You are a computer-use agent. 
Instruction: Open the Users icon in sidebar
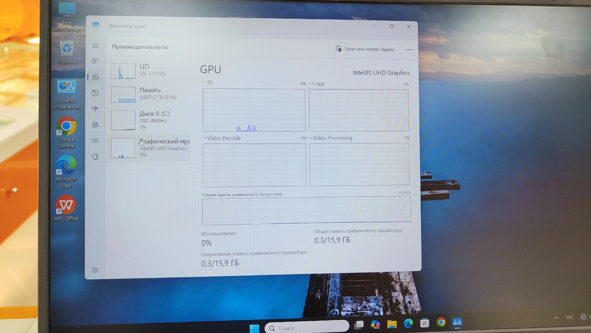[95, 124]
